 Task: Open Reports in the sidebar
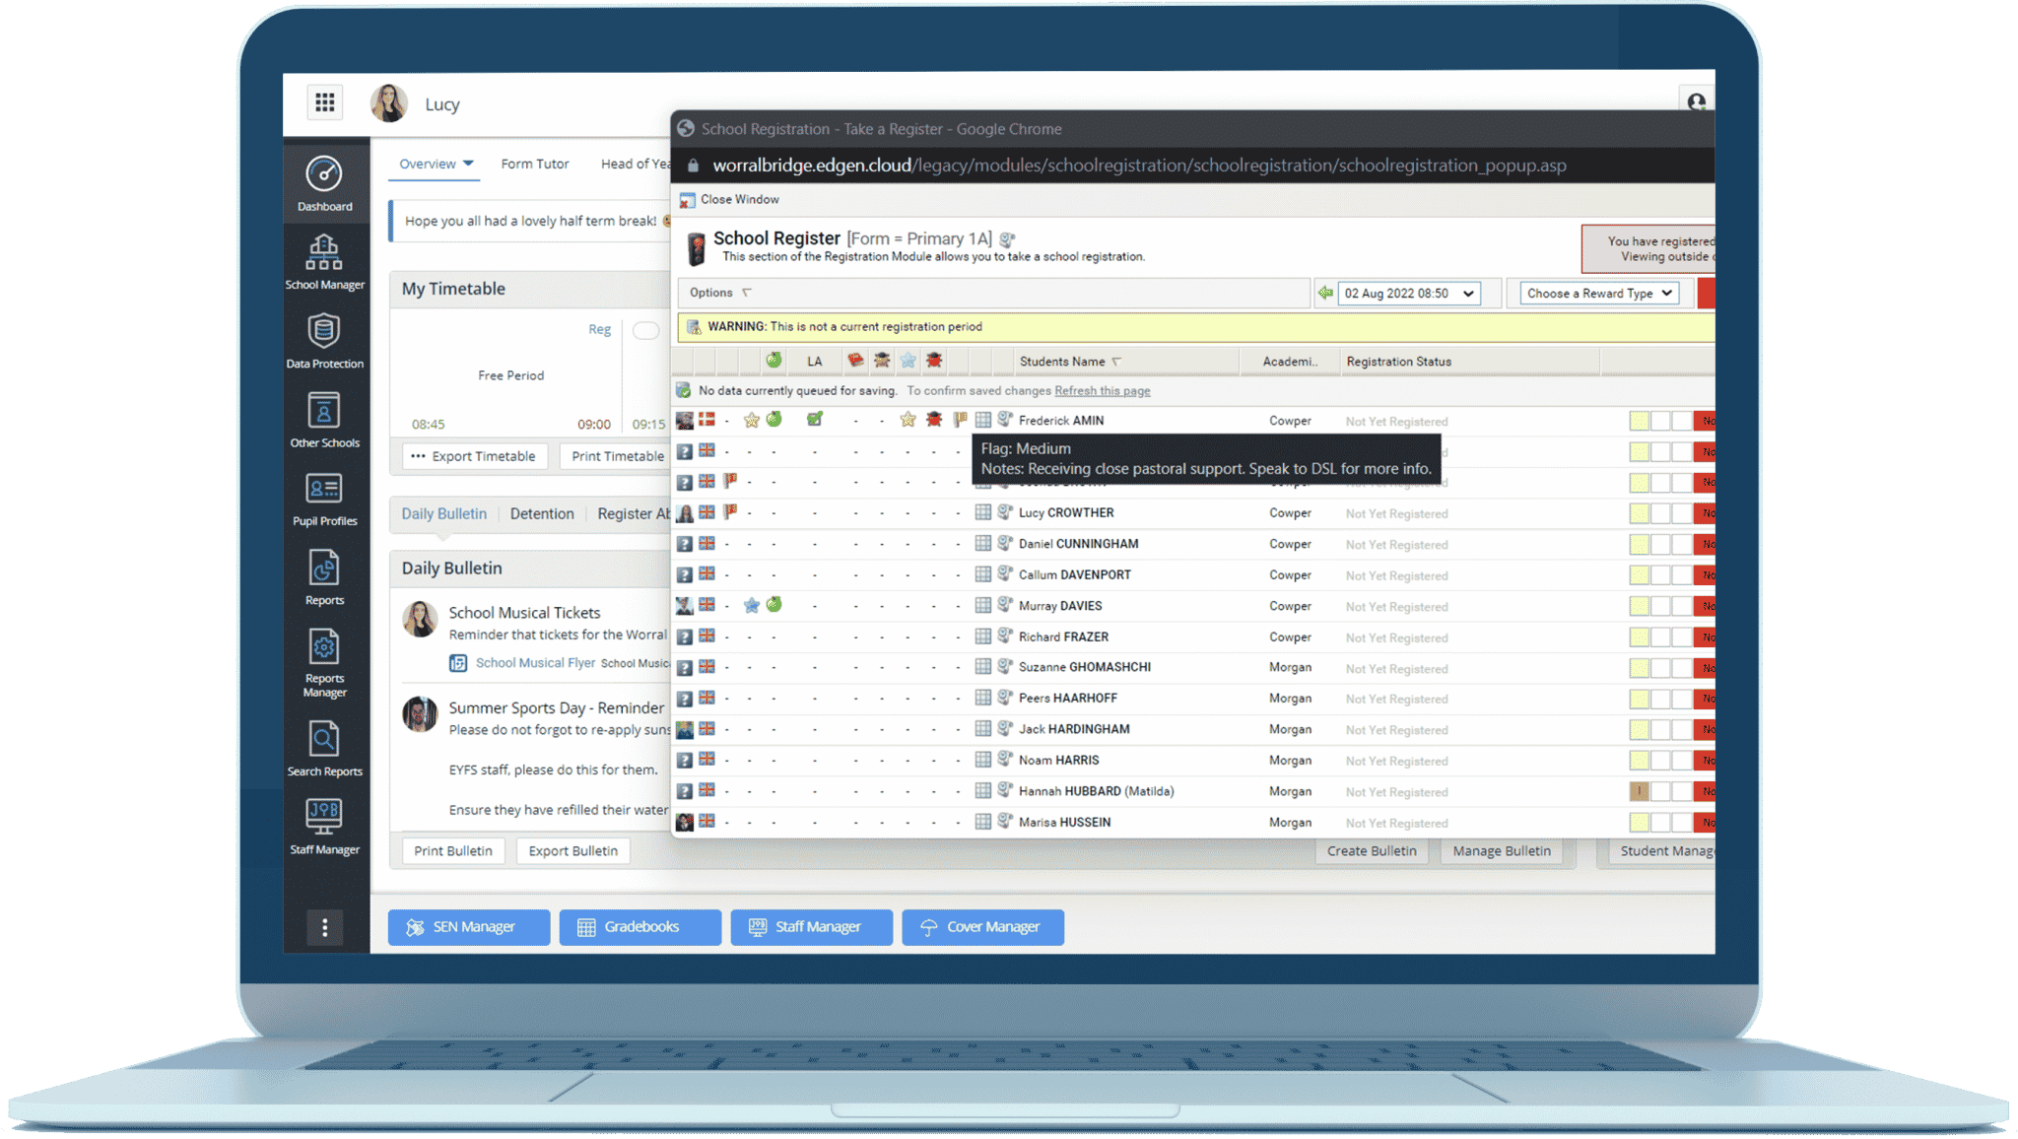click(324, 578)
